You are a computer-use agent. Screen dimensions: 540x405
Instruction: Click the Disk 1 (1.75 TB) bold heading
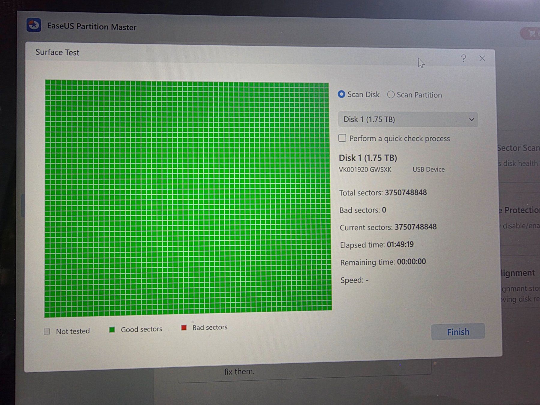(x=368, y=158)
